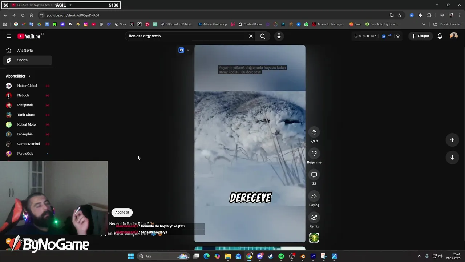Open the Sora bookmark
Screen dimensions: 465x262
120,24
